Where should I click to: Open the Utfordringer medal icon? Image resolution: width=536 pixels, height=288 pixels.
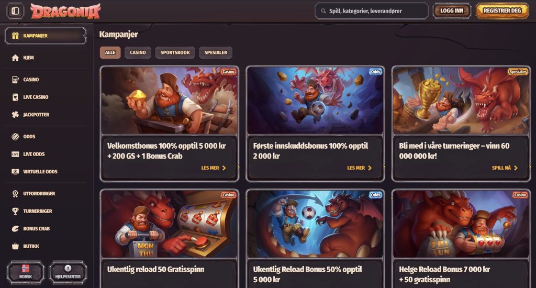pyautogui.click(x=15, y=194)
